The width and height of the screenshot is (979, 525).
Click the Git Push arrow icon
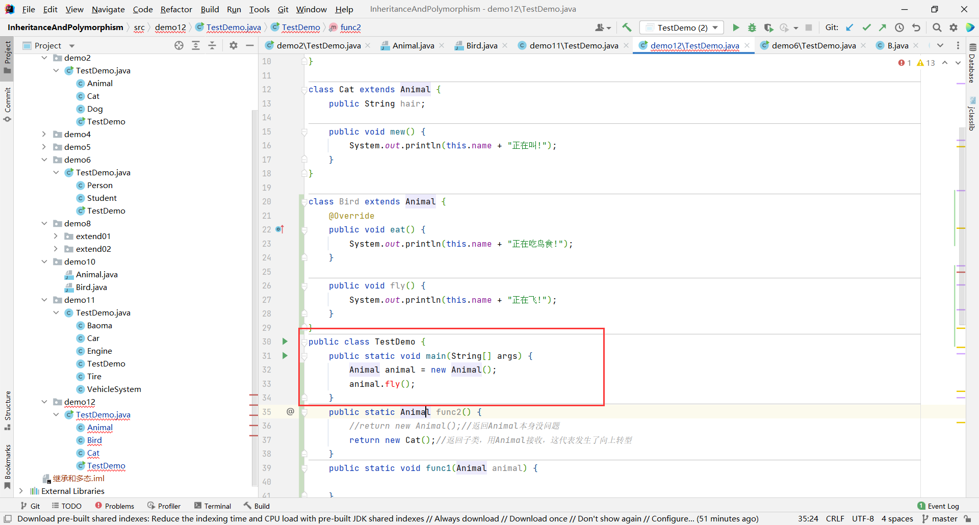883,28
